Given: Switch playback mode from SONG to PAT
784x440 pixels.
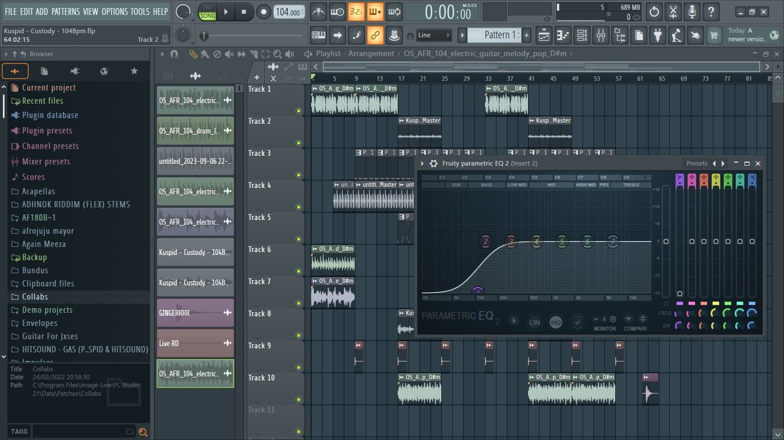Looking at the screenshot, I should [x=207, y=7].
